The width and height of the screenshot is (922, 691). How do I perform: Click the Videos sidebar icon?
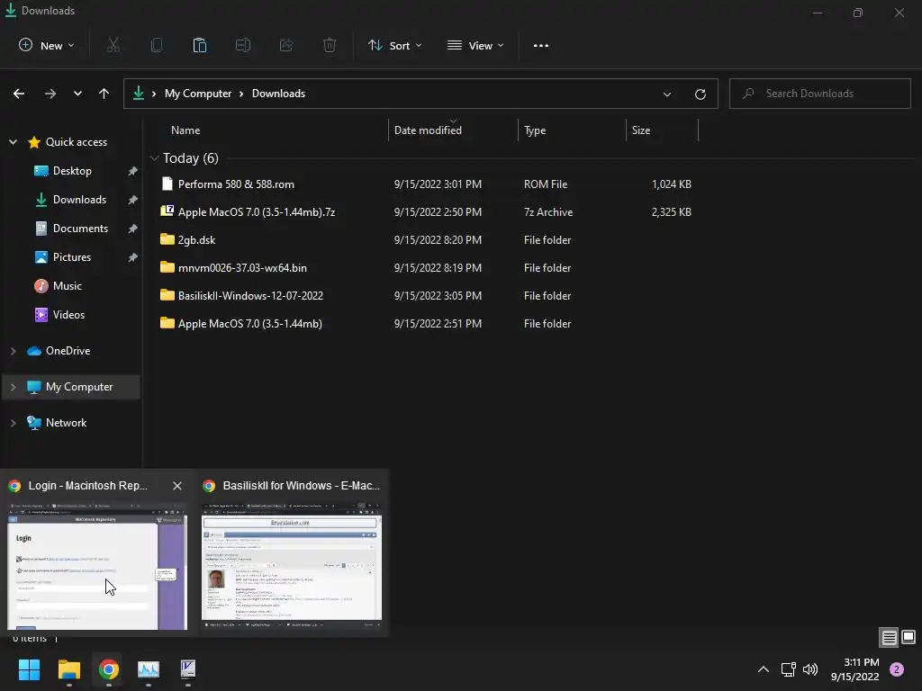pos(41,314)
